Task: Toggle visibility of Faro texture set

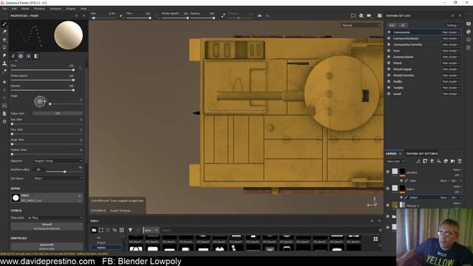Action: tap(389, 51)
